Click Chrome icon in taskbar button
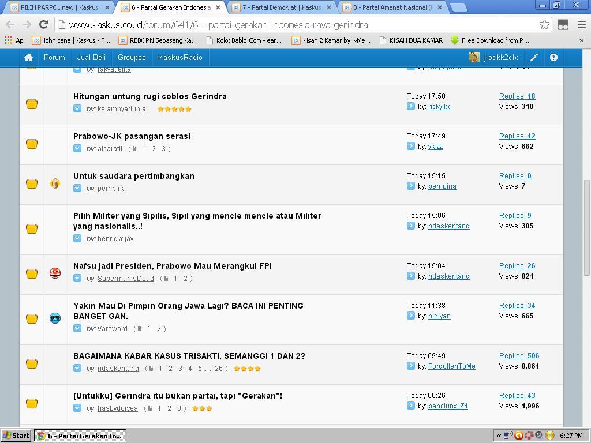This screenshot has width=591, height=443. pyautogui.click(x=42, y=436)
